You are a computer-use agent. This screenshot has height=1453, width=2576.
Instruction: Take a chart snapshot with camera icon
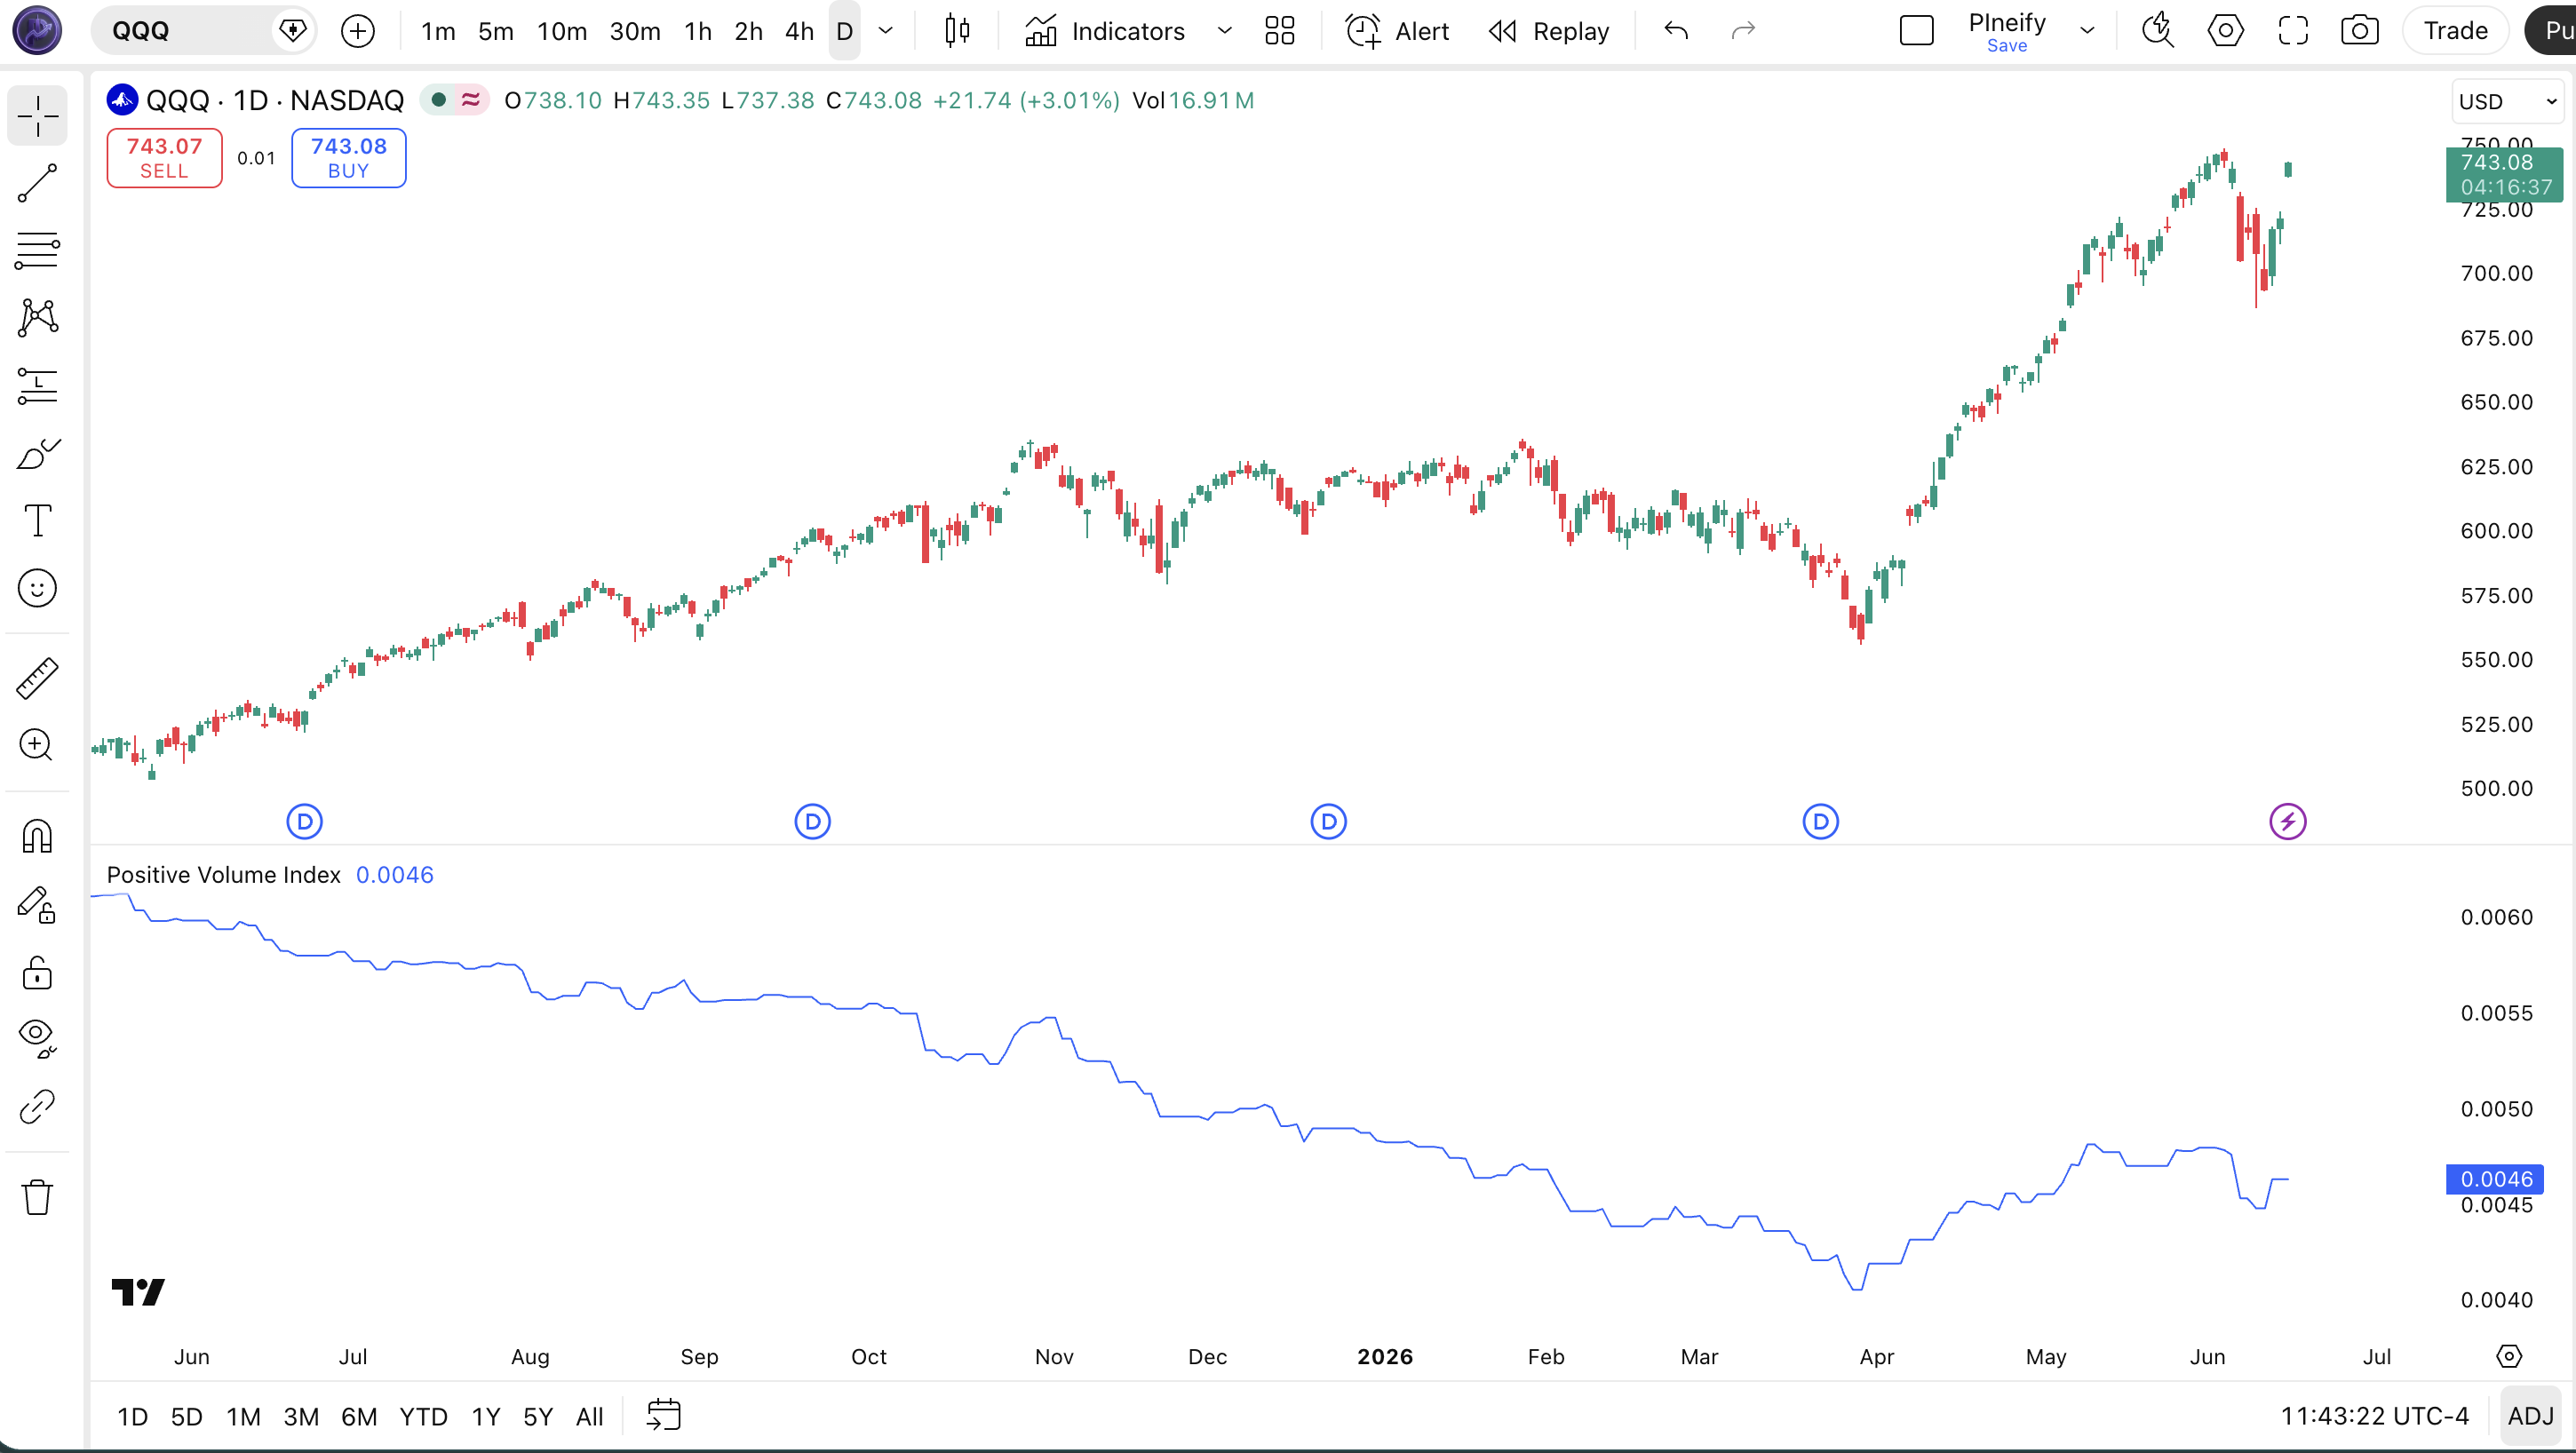pos(2360,31)
